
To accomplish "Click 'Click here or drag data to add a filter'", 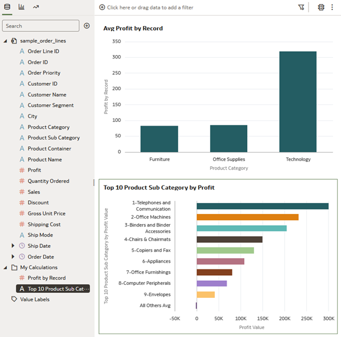I will [x=150, y=7].
